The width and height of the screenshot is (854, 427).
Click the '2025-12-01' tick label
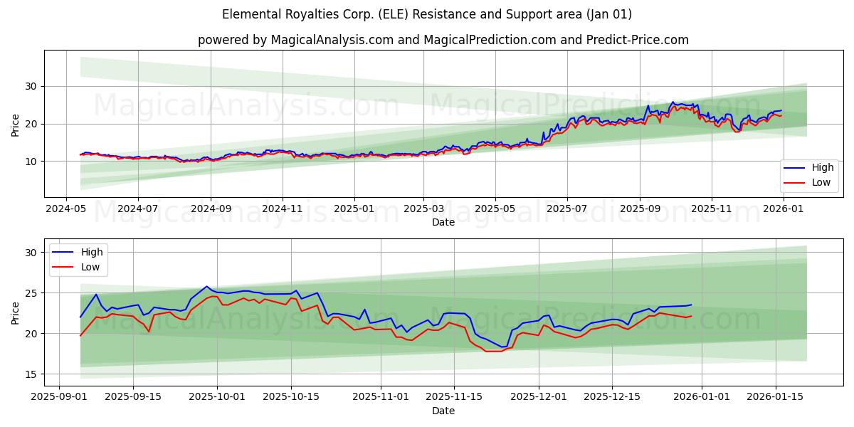click(538, 398)
